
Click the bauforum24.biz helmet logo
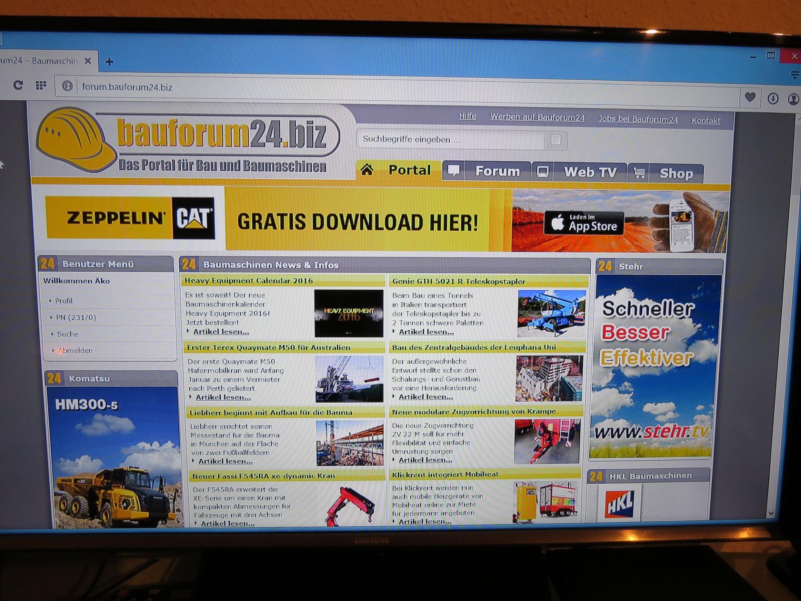tap(188, 140)
